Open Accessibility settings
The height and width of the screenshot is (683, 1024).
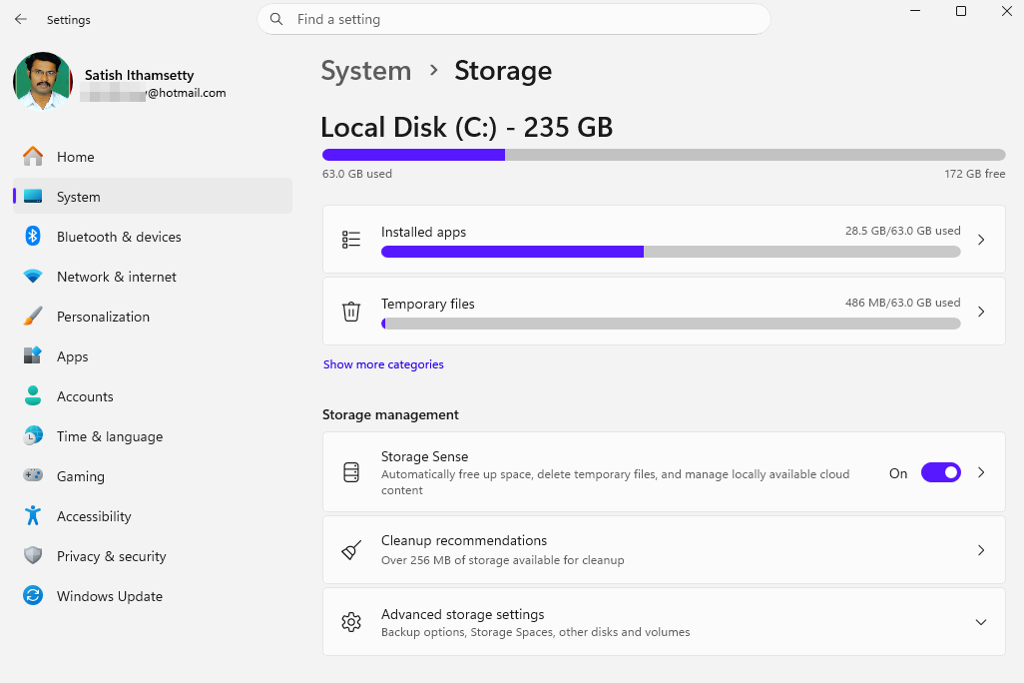153,515
